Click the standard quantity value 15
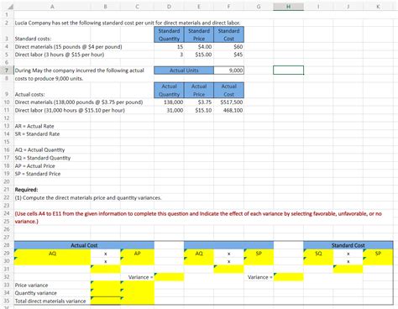Image resolution: width=398 pixels, height=309 pixels. [169, 47]
